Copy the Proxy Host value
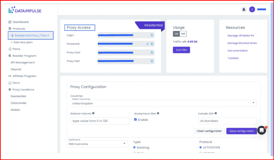Screen dimensions: 274x160 (x=152, y=53)
